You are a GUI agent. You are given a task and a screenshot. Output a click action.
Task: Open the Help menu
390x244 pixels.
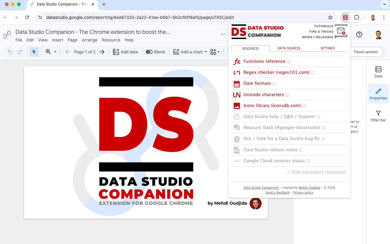129,40
